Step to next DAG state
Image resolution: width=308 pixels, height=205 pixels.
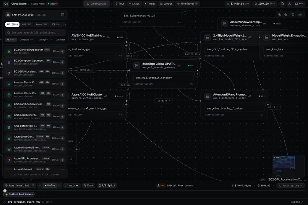(59, 186)
